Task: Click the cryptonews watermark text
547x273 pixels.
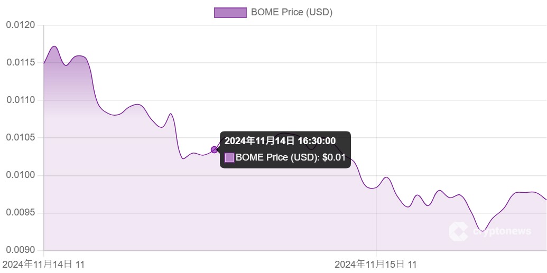Action: point(501,232)
